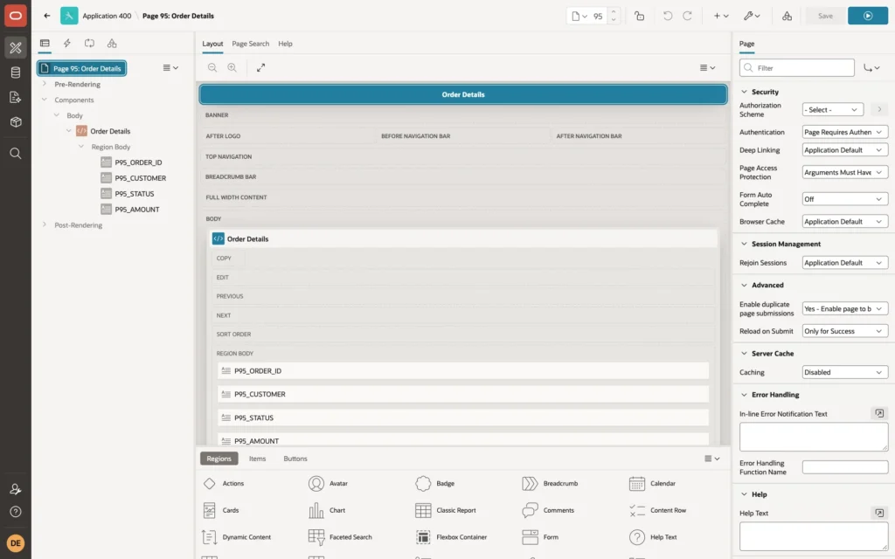Go back using the left arrow
Viewport: 895px width, 559px height.
tap(47, 16)
